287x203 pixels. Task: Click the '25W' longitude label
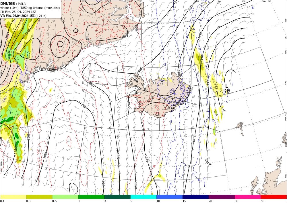(x=130, y=1)
